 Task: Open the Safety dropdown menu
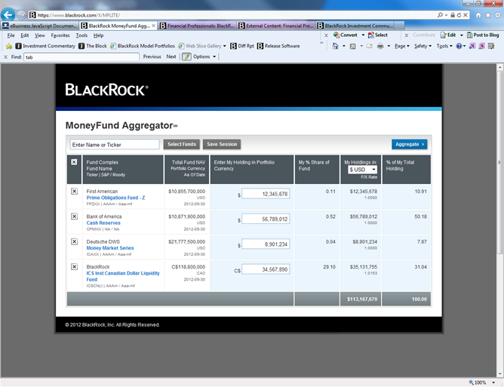coord(423,46)
